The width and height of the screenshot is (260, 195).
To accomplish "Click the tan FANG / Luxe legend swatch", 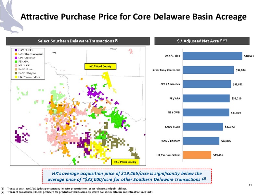I will pyautogui.click(x=16, y=69).
